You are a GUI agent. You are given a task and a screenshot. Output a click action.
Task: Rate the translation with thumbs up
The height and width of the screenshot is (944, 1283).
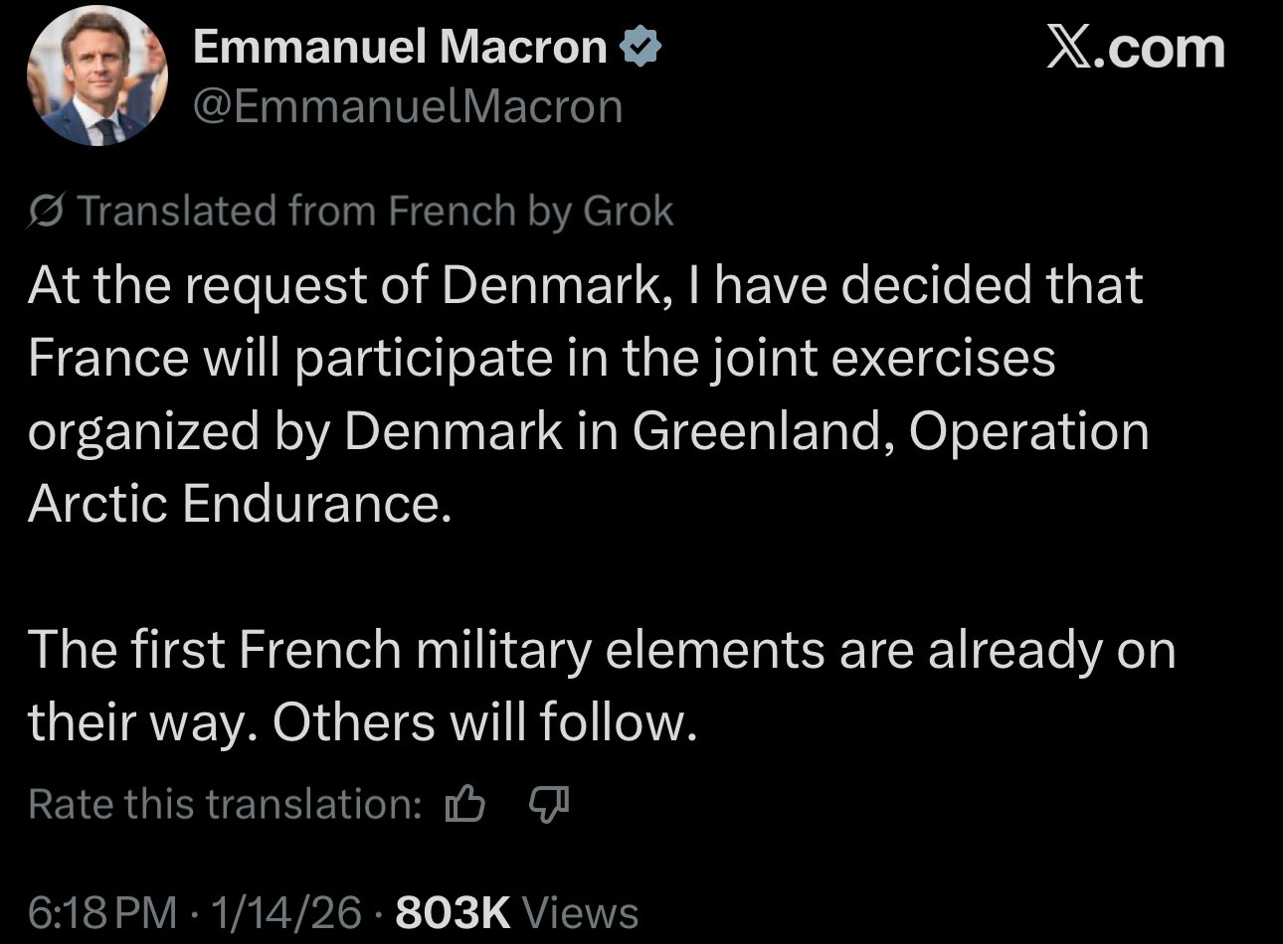465,803
